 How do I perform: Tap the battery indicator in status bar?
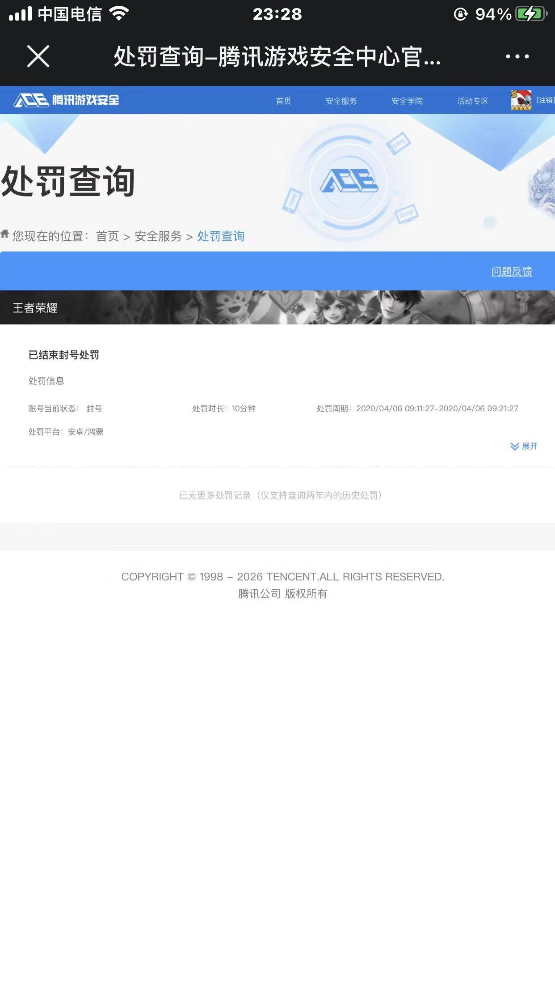[531, 14]
